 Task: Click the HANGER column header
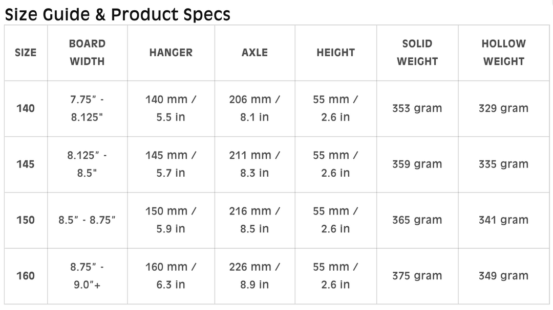coord(171,53)
